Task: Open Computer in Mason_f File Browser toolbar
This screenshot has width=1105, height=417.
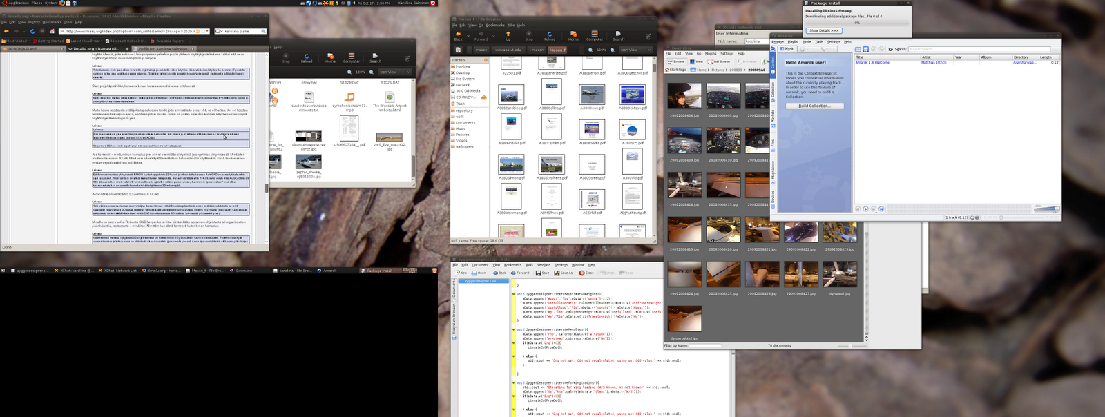Action: (x=595, y=35)
